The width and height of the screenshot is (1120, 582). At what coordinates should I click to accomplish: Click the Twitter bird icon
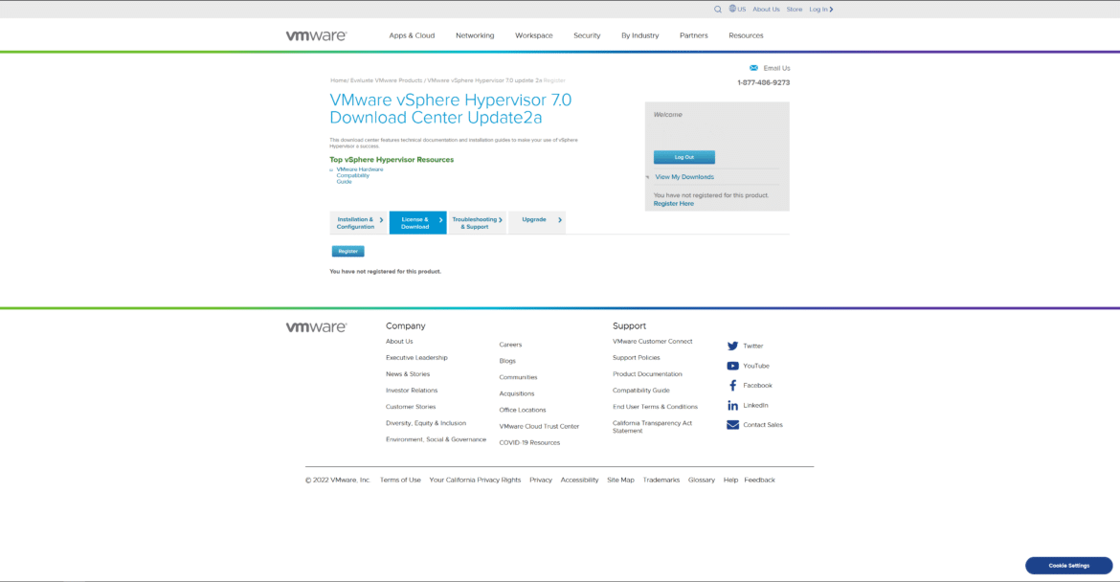(733, 346)
